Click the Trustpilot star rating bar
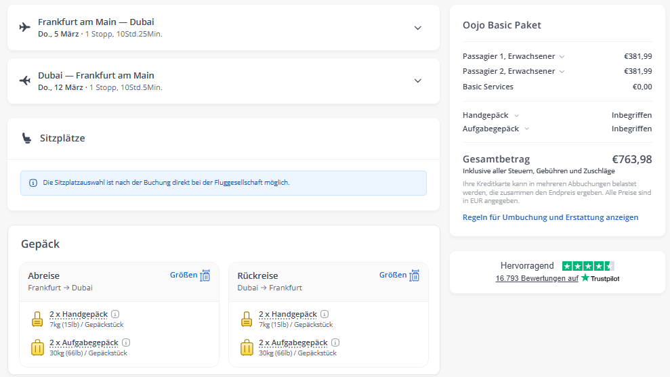The image size is (670, 377). (x=588, y=266)
